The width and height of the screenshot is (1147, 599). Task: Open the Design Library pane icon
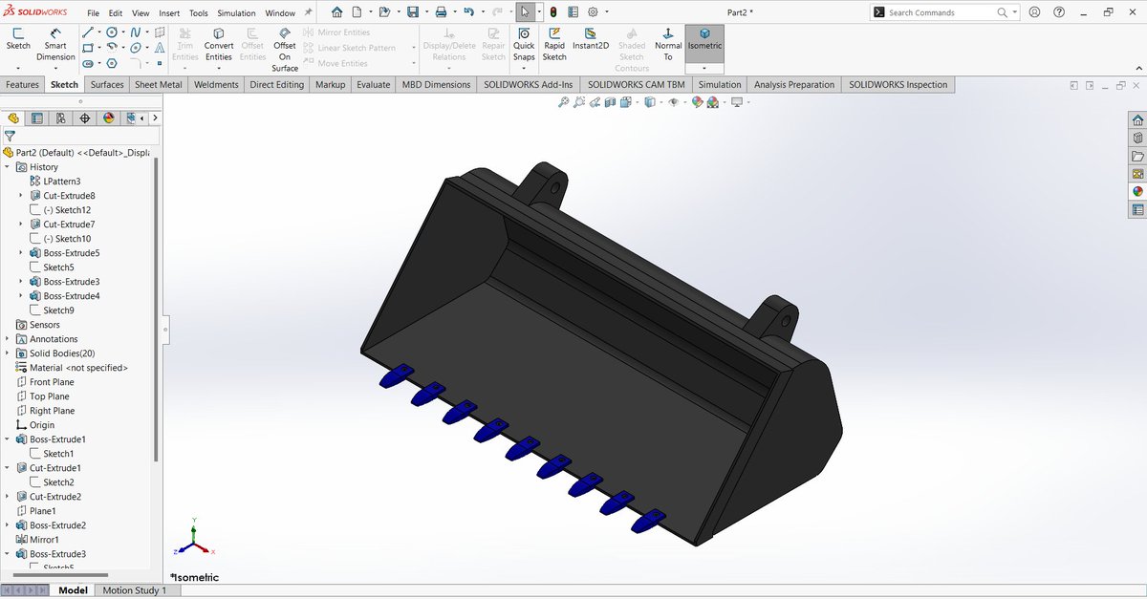tap(1137, 139)
